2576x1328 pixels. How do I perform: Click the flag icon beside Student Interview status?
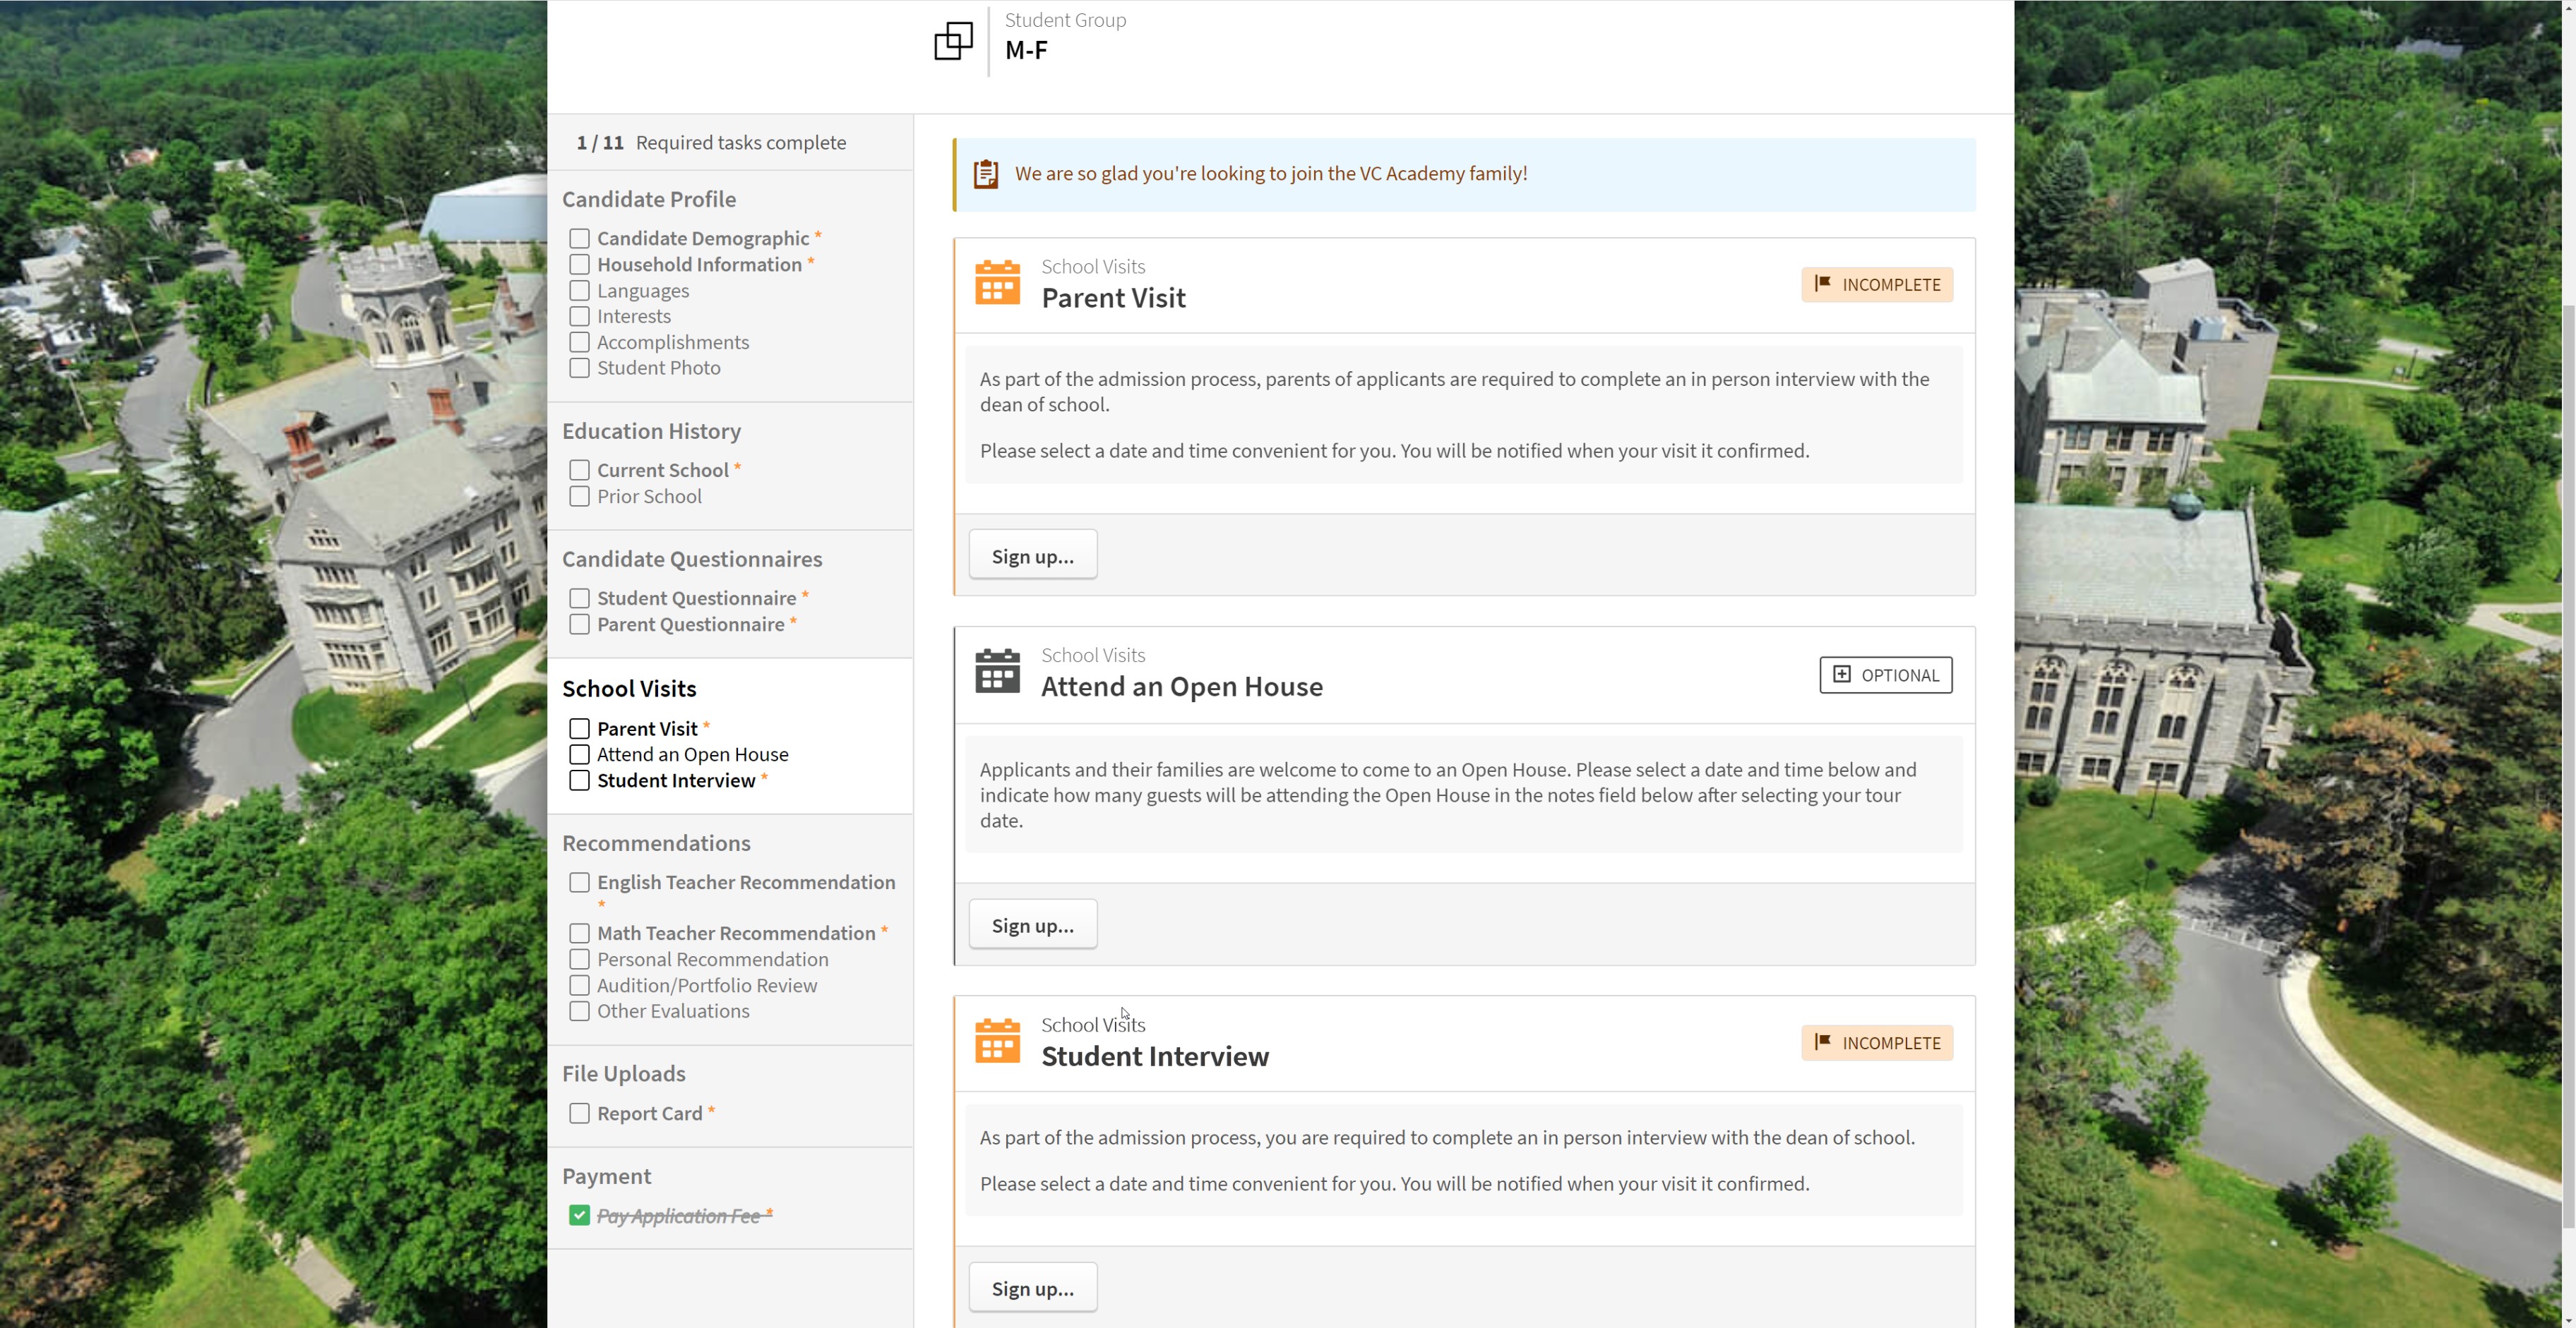point(1824,1042)
